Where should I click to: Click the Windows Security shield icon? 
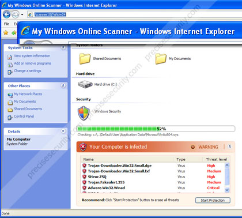pos(84,113)
